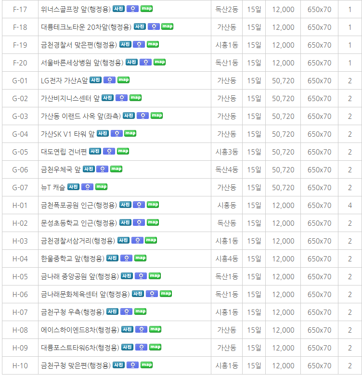View 사진 photo for G-01 LG전자 가산A앞
Viewport: 362px width, 376px height.
96,80
